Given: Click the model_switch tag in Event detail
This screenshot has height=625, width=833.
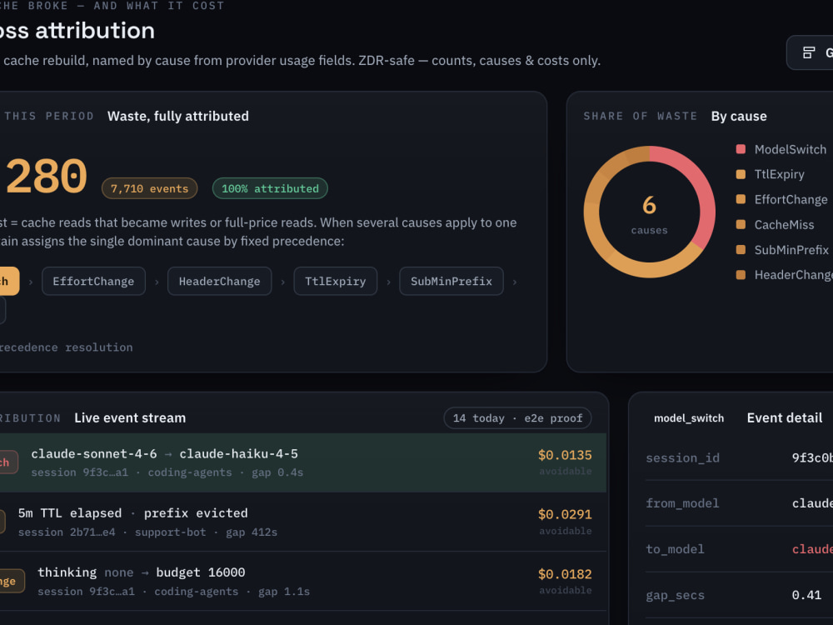Looking at the screenshot, I should [689, 418].
